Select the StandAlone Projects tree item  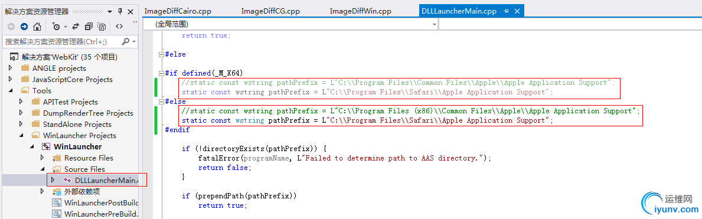tap(77, 125)
